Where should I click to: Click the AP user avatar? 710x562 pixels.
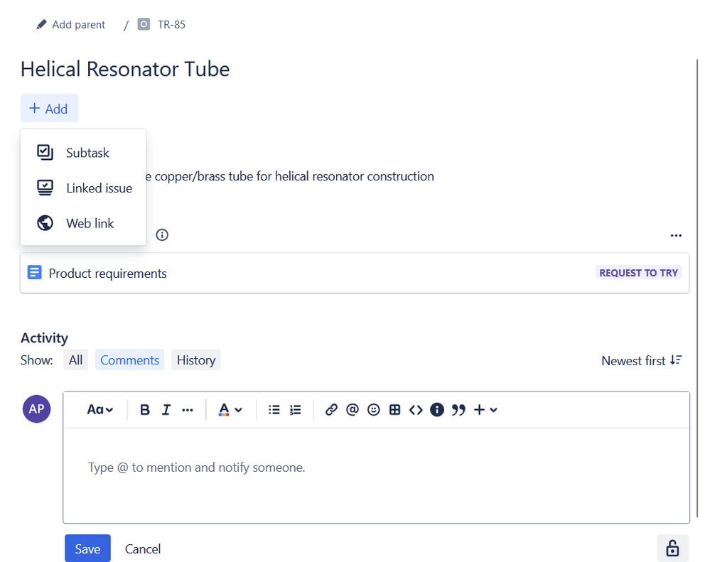coord(37,409)
